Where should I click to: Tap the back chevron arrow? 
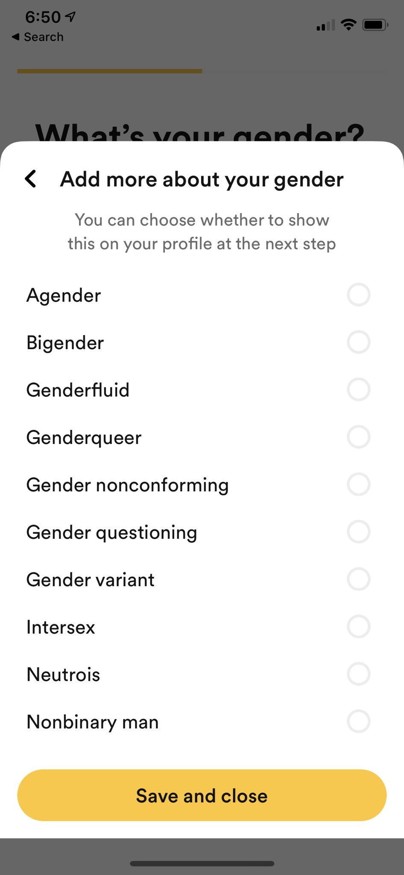(31, 179)
